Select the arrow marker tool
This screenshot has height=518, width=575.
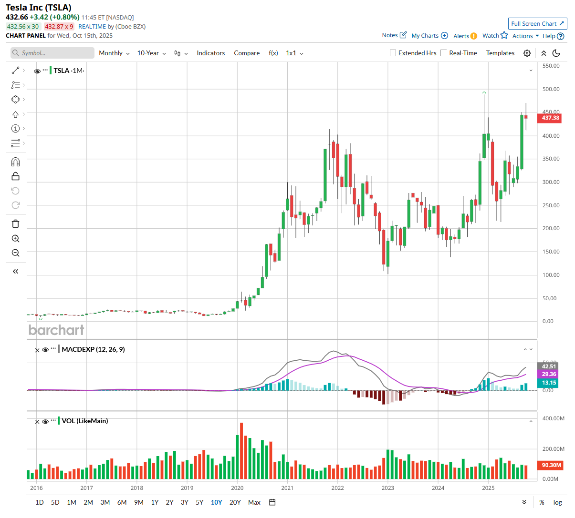pyautogui.click(x=15, y=114)
